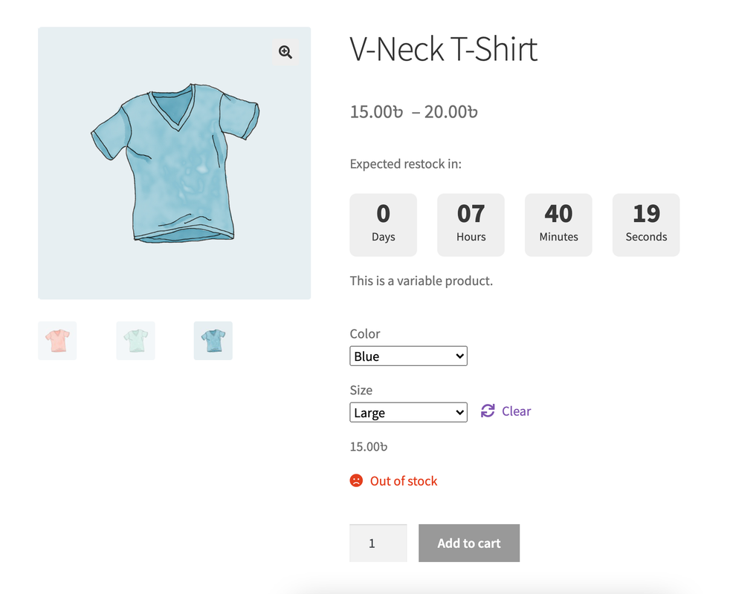This screenshot has height=594, width=733.
Task: Select the green t-shirt thumbnail
Action: (x=135, y=340)
